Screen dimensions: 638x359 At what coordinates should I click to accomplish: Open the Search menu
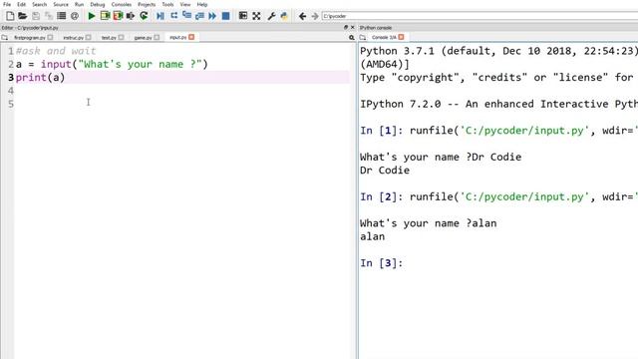tap(40, 4)
